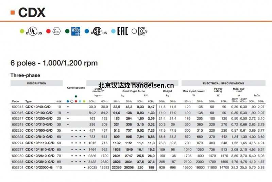The width and height of the screenshot is (272, 182).
Task: Click the CDX page title
Action: point(32,13)
